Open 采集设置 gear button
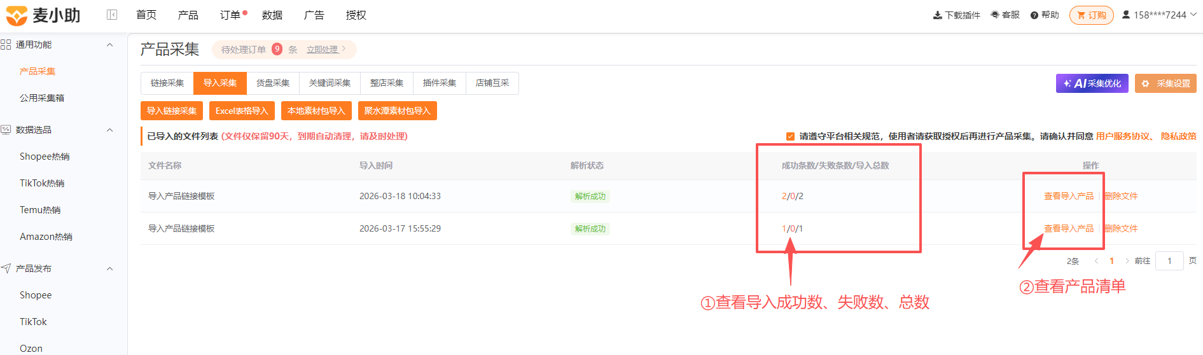Image resolution: width=1203 pixels, height=355 pixels. tap(1165, 83)
